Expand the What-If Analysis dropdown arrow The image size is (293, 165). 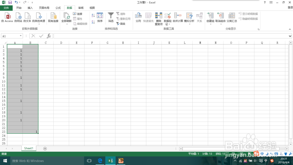(x=189, y=24)
